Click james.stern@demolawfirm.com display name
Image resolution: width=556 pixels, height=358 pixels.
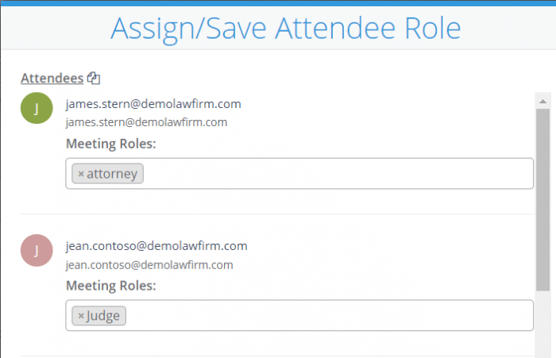(x=153, y=104)
